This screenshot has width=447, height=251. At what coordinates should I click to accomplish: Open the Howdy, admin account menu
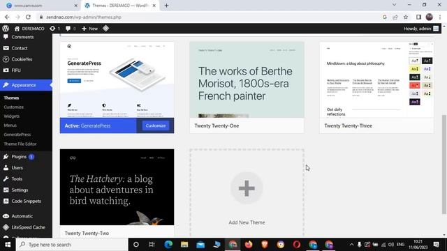(421, 29)
